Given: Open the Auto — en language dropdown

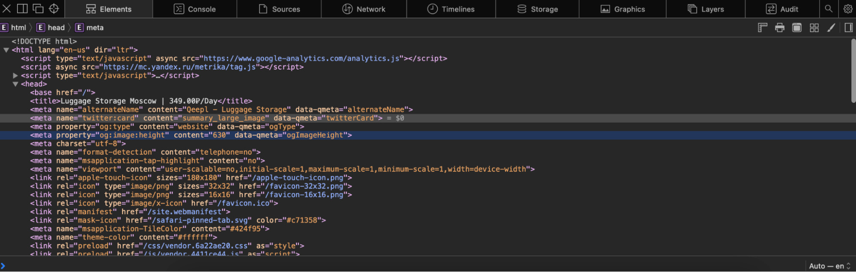Looking at the screenshot, I should (829, 266).
